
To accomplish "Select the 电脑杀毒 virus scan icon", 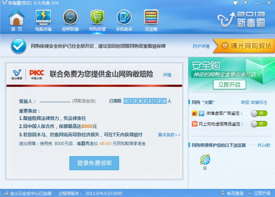I will click(x=43, y=20).
